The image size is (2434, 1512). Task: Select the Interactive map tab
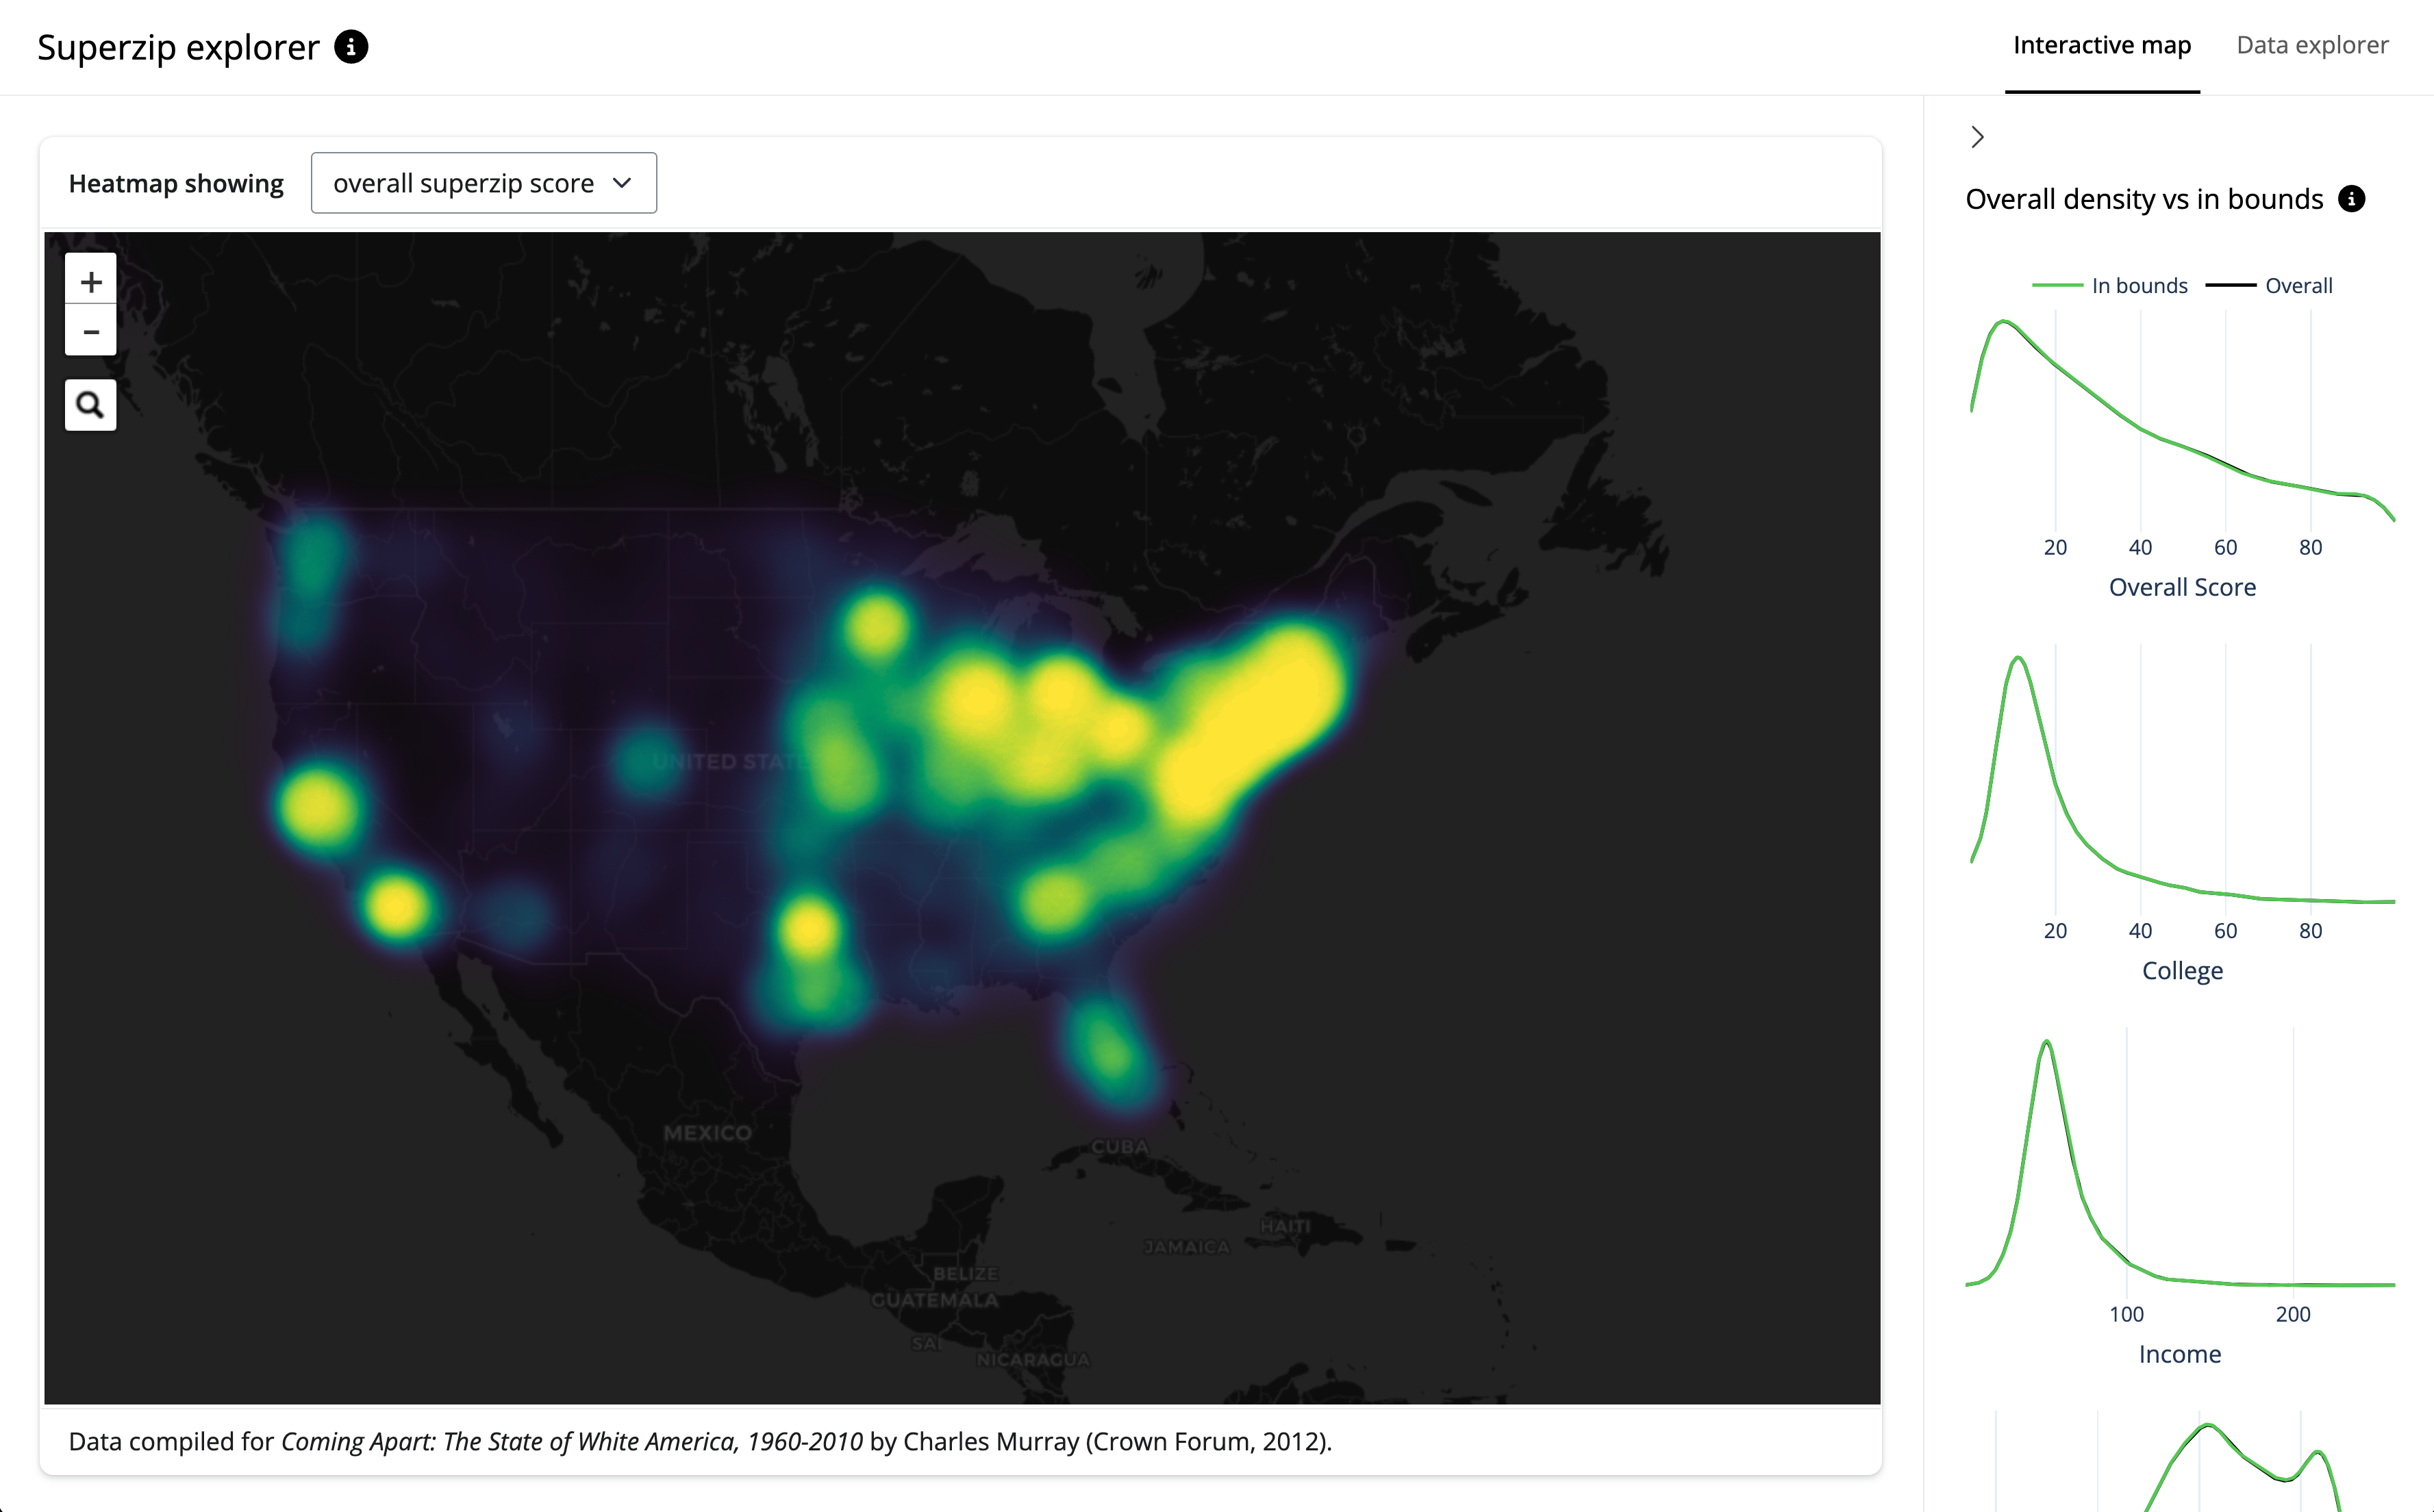2101,45
